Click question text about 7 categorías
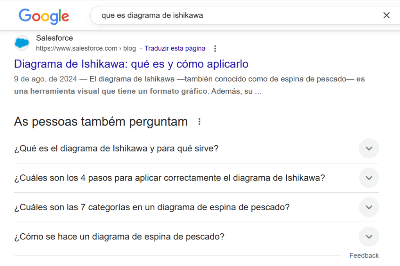The width and height of the screenshot is (400, 266). (152, 207)
